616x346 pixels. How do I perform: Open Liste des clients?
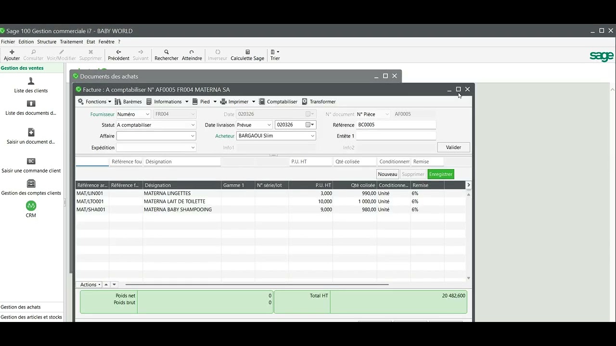(x=31, y=85)
